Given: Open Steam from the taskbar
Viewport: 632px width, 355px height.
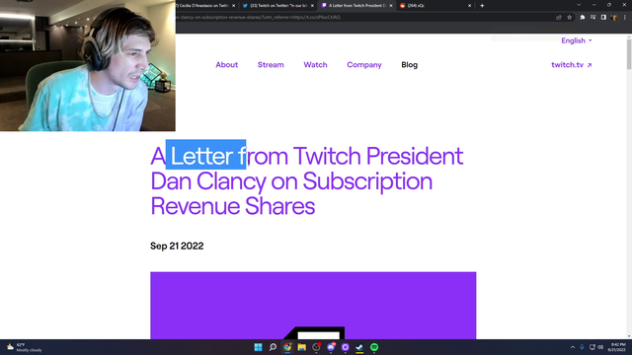Looking at the screenshot, I should pos(359,347).
